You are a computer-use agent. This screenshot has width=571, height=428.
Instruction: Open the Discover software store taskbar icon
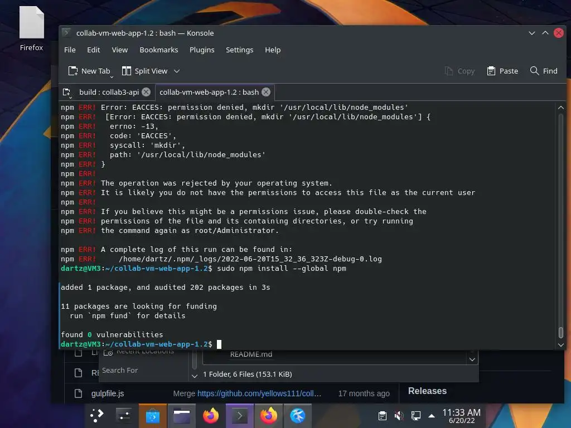click(x=153, y=415)
